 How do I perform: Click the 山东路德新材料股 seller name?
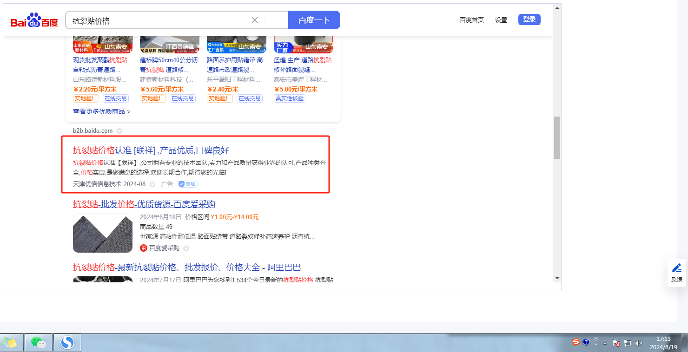pyautogui.click(x=100, y=79)
